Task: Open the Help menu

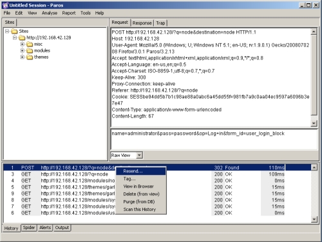Action: coord(99,13)
